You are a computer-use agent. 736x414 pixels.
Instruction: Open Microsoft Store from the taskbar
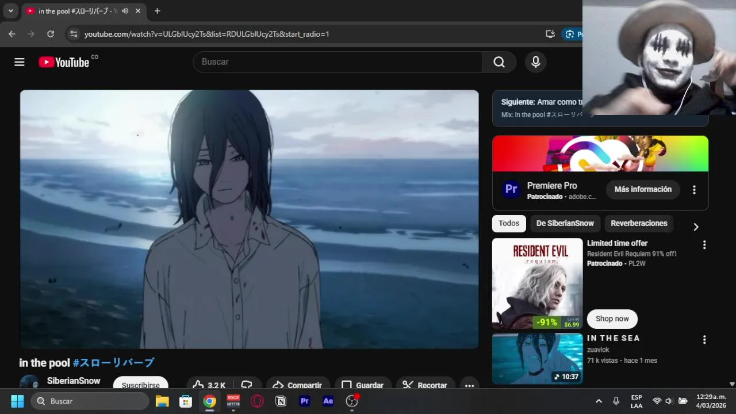coord(186,401)
